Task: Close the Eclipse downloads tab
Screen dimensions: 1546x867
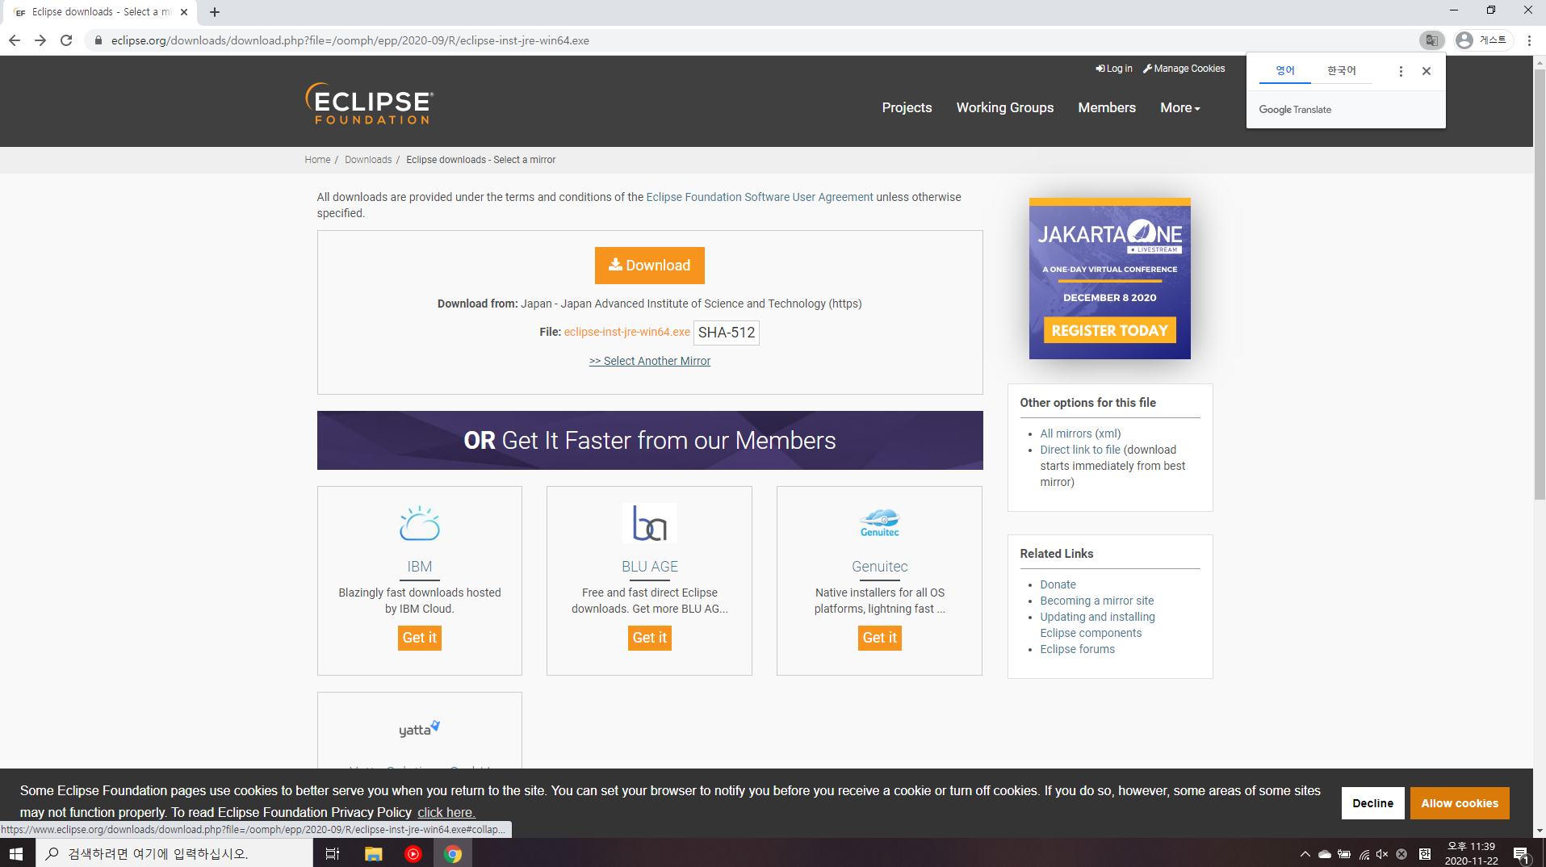Action: [184, 12]
